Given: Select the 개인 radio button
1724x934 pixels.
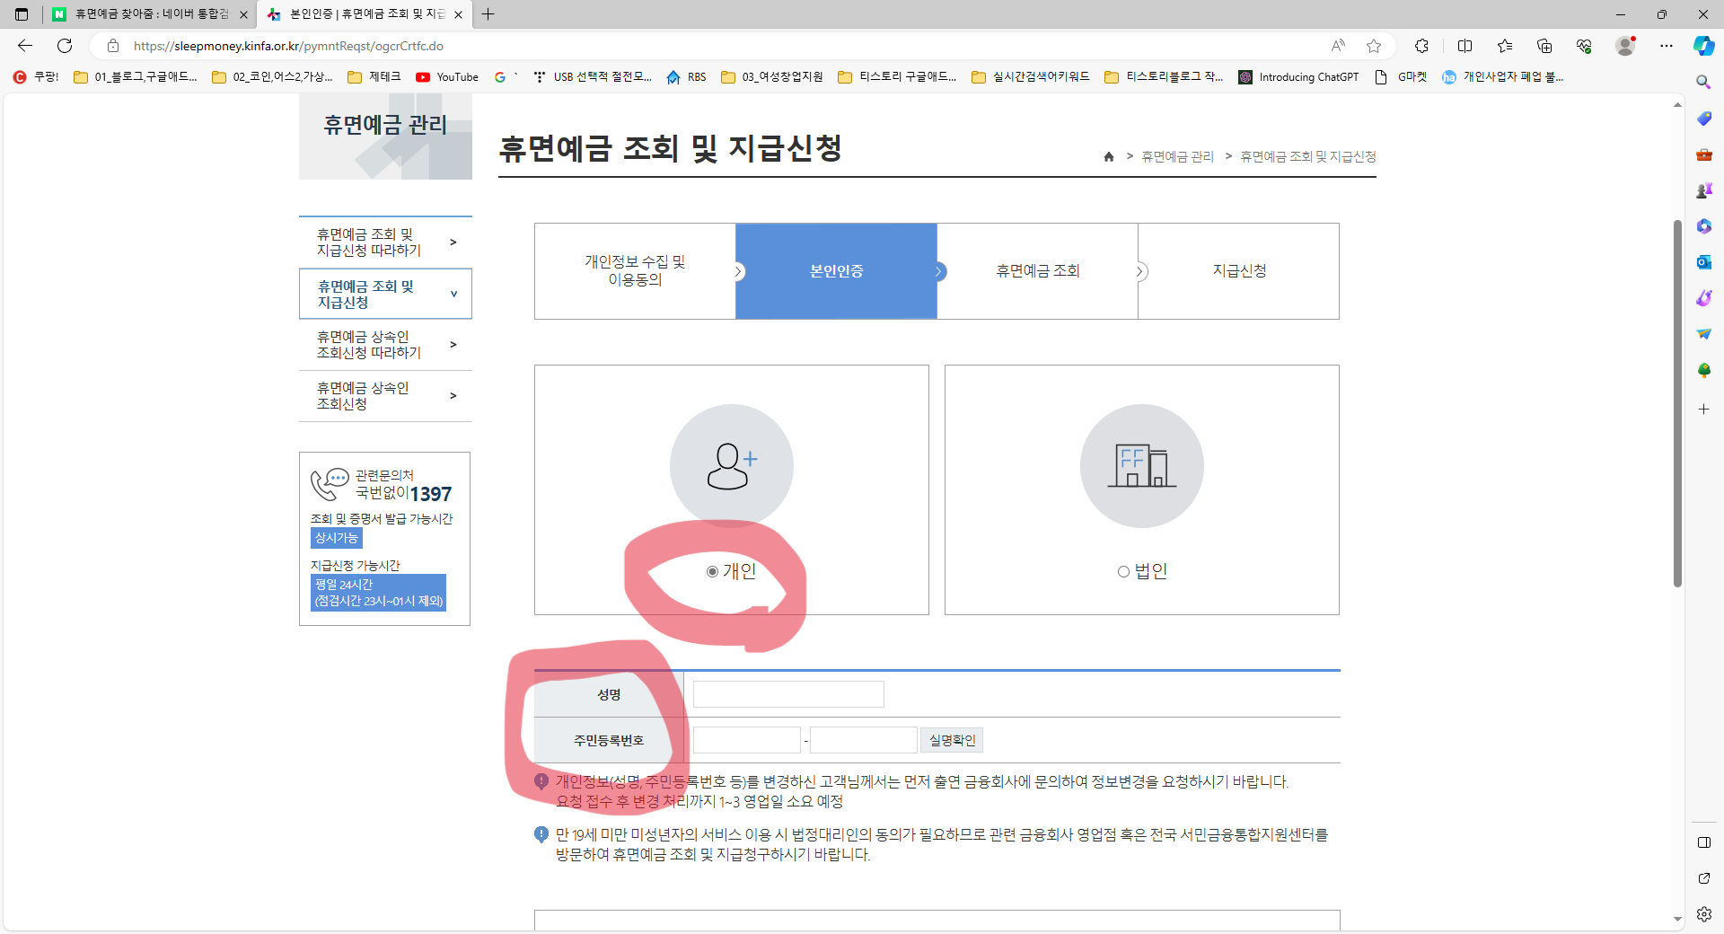Looking at the screenshot, I should (711, 571).
